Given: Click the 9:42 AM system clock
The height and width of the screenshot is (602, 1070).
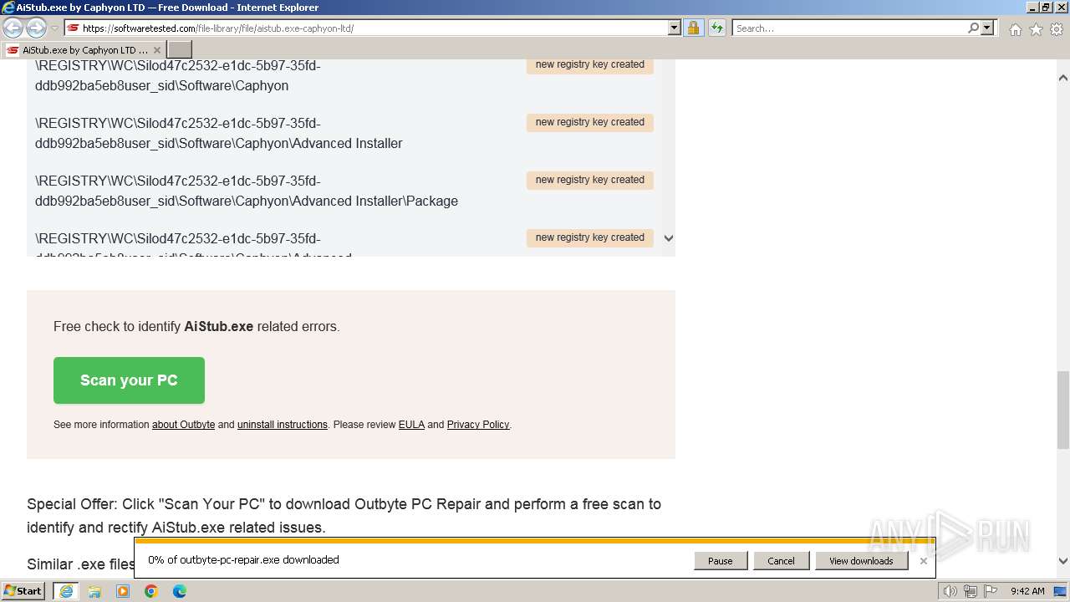Looking at the screenshot, I should 1027,591.
